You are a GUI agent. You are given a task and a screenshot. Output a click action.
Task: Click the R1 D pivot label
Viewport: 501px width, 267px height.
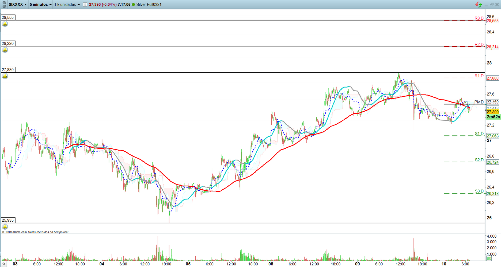[479, 76]
